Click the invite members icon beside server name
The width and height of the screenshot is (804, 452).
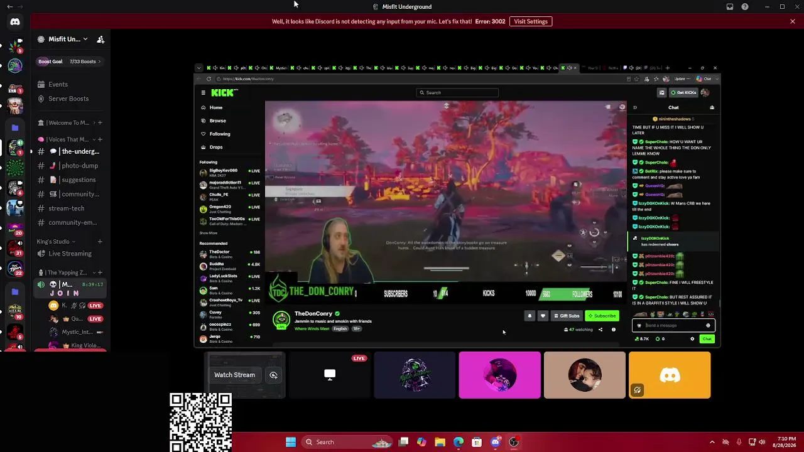pyautogui.click(x=100, y=39)
